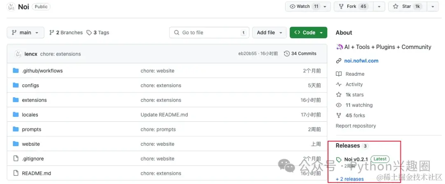The image size is (445, 184).
Task: Click the folder icon for .github/workflows
Action: pyautogui.click(x=16, y=70)
